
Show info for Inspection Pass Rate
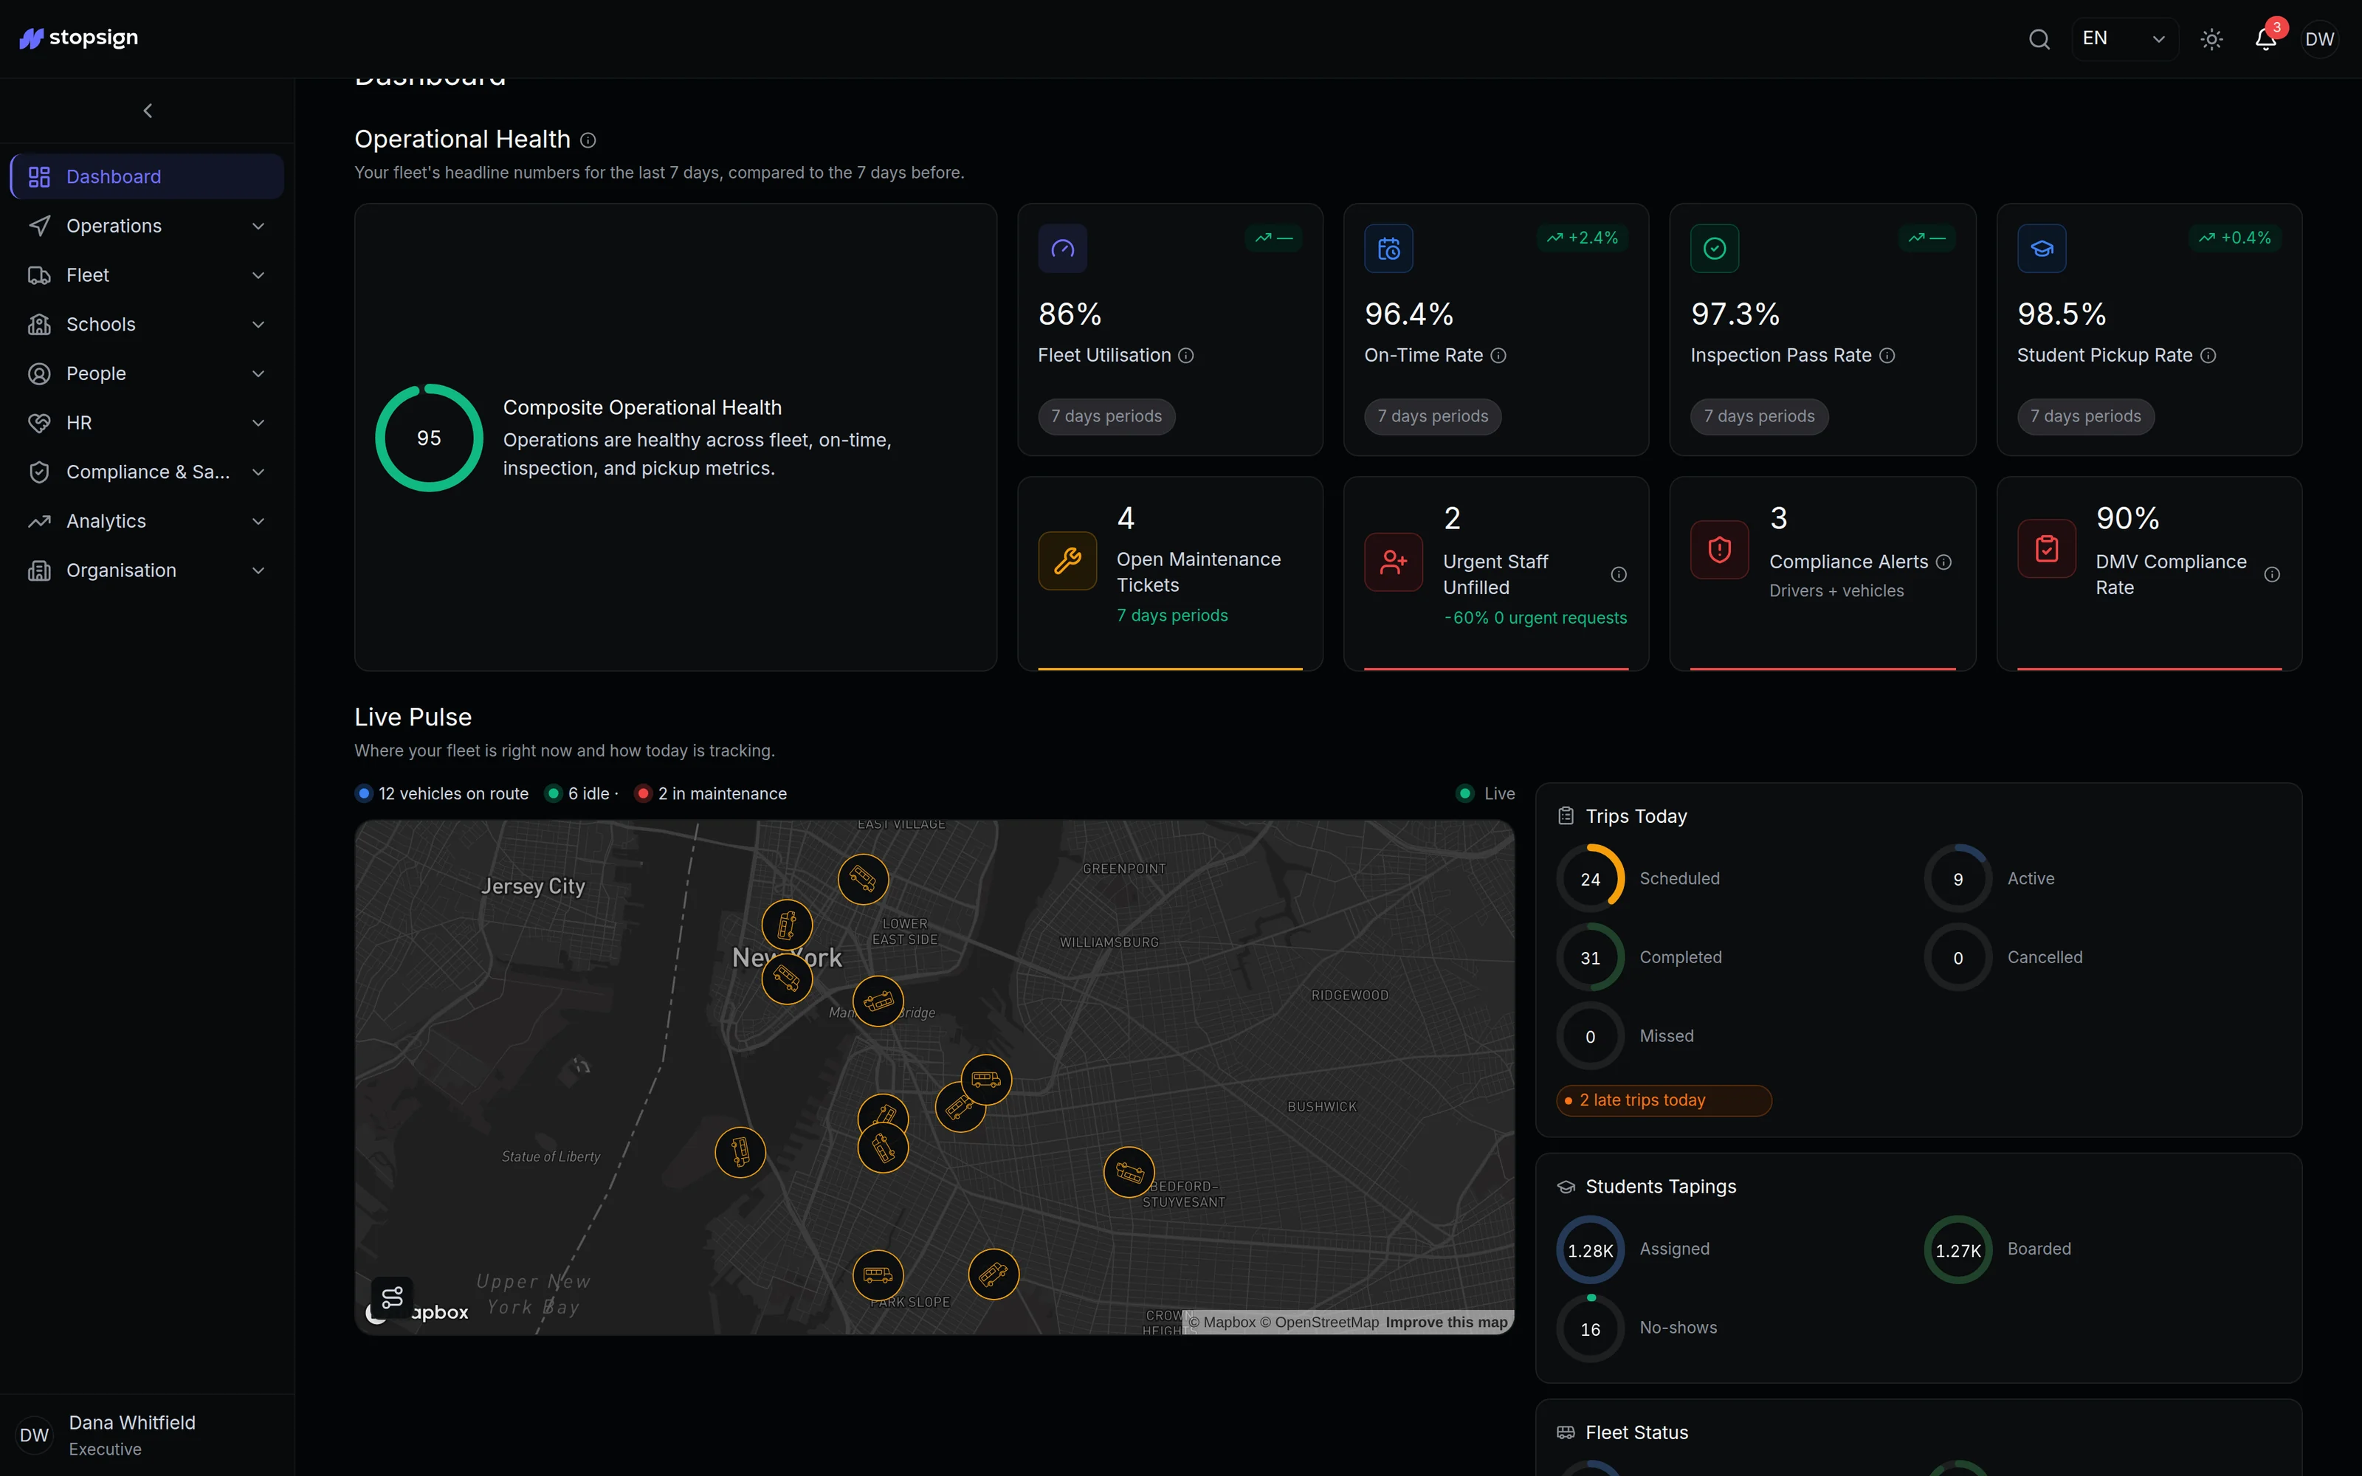(x=1887, y=355)
